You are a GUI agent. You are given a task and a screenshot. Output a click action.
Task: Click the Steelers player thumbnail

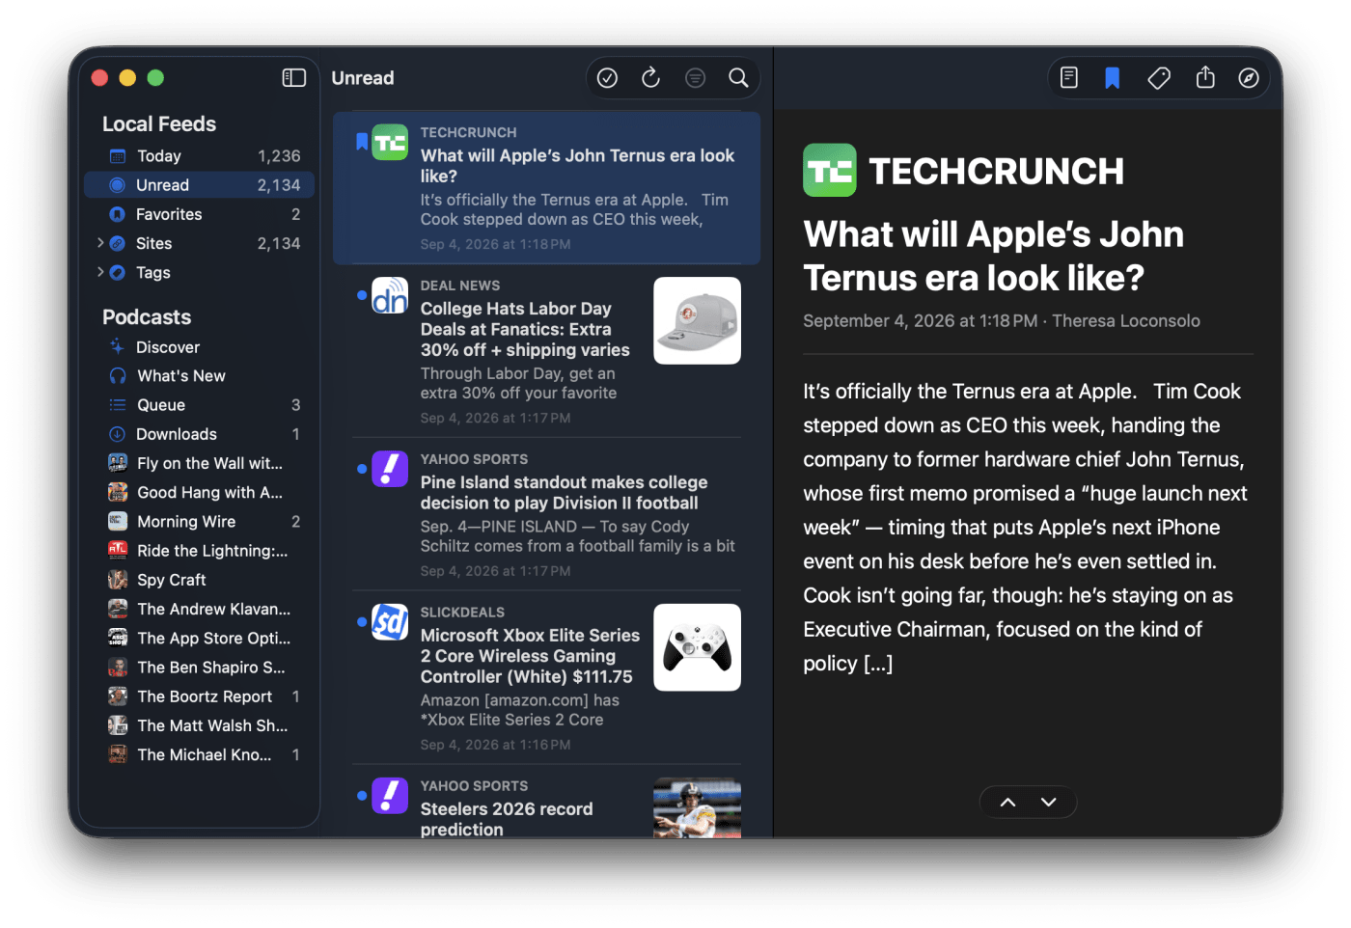coord(697,807)
